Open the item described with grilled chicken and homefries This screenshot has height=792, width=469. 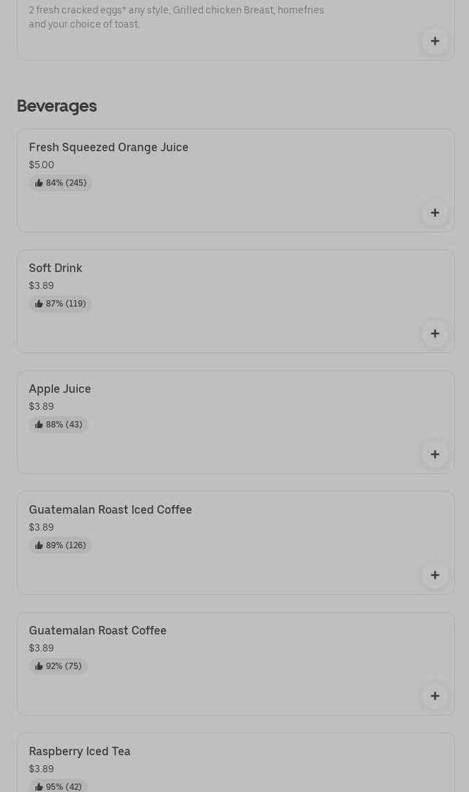pos(176,17)
